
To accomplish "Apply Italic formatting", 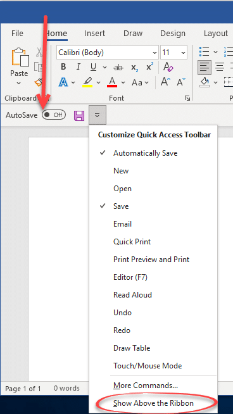I will [79, 67].
